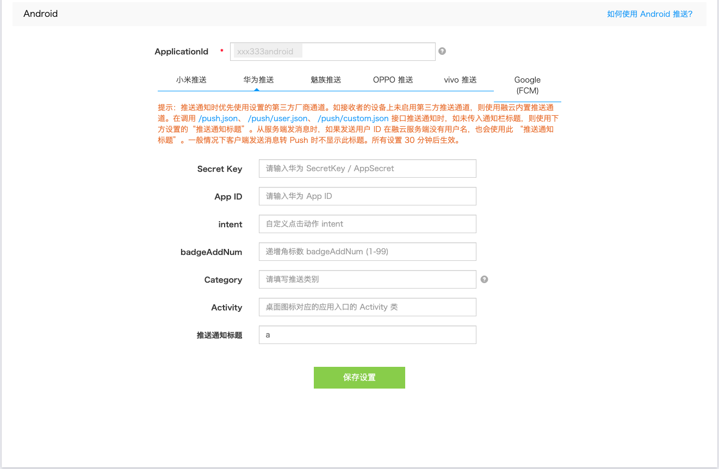
Task: Click the 推送通知标题 field containing "a"
Action: (368, 335)
